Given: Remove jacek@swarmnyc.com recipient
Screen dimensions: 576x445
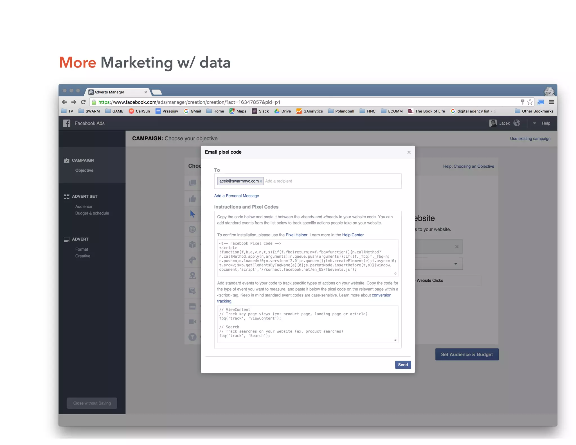Looking at the screenshot, I should pos(261,181).
